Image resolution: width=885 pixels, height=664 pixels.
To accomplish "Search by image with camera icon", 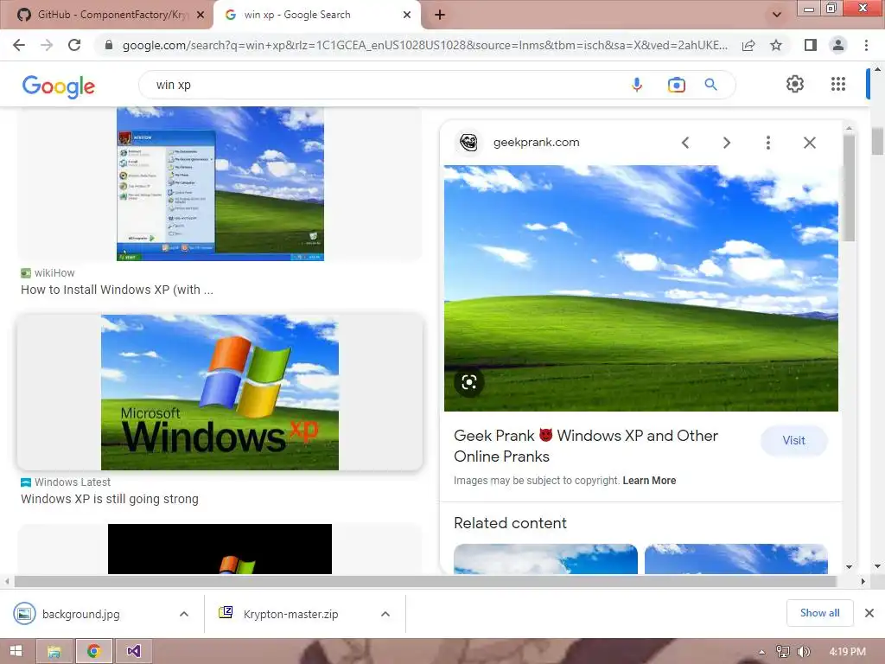I will 676,85.
